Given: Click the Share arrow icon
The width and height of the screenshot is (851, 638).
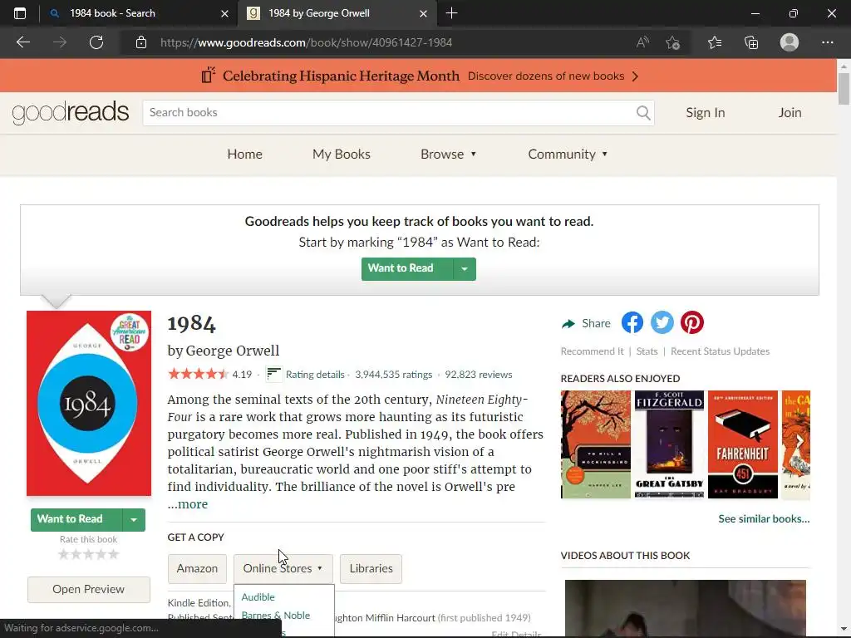Looking at the screenshot, I should pos(568,324).
